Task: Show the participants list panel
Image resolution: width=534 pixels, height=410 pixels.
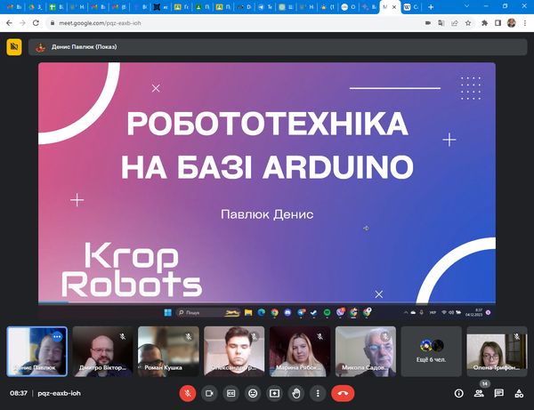Action: tap(480, 392)
